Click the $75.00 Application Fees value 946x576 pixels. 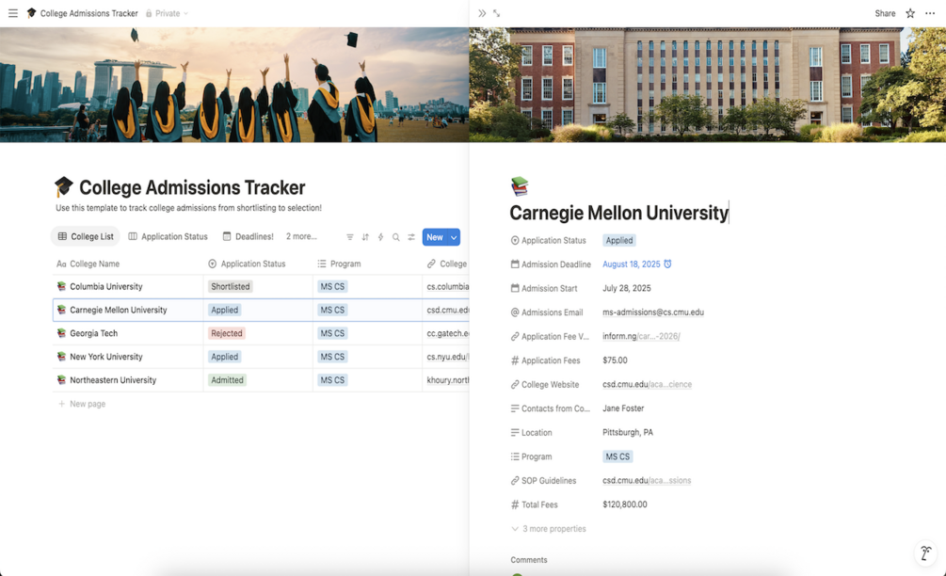(615, 360)
